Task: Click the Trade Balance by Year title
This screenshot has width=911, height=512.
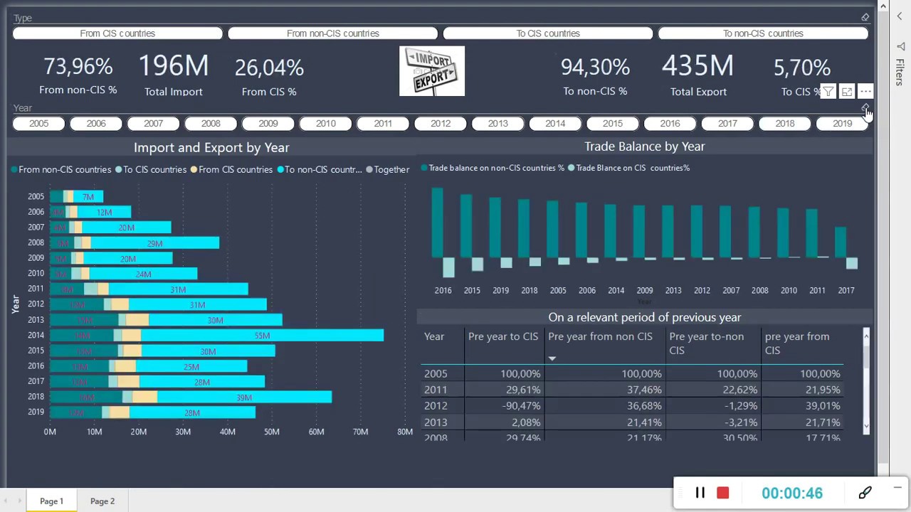Action: pos(645,146)
